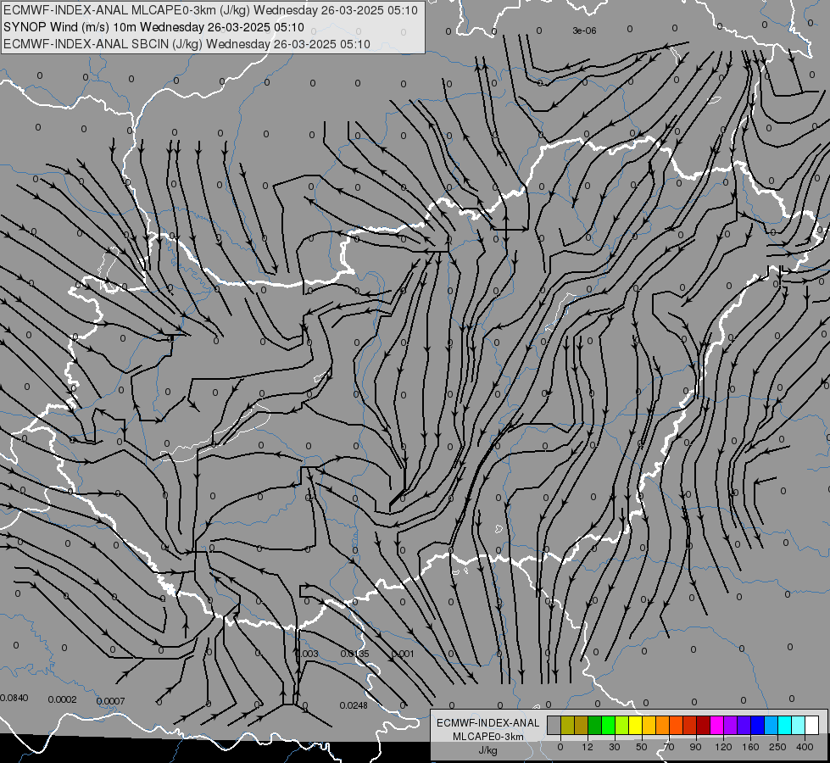Click the '400' tick label on the color scale
Viewport: 830px width, 763px height.
pos(805,747)
